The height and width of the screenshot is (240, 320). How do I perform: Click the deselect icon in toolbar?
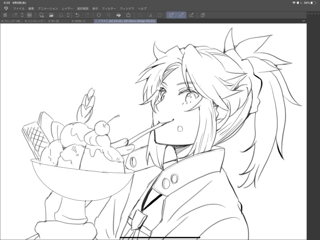(140, 15)
